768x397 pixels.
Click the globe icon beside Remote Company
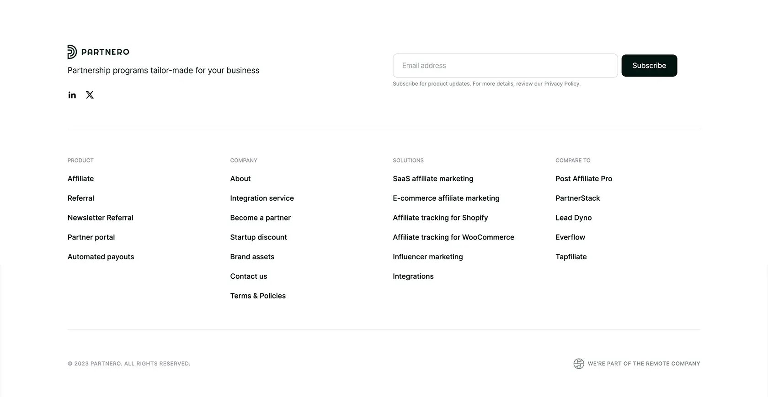579,364
